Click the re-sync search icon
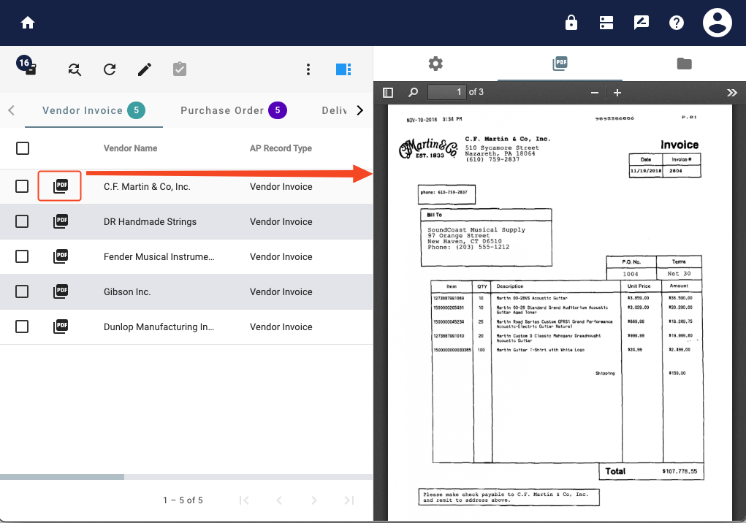Screen dimensions: 746x523 (75, 69)
